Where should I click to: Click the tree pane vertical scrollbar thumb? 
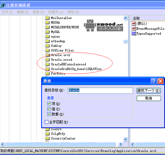pyautogui.click(x=126, y=41)
